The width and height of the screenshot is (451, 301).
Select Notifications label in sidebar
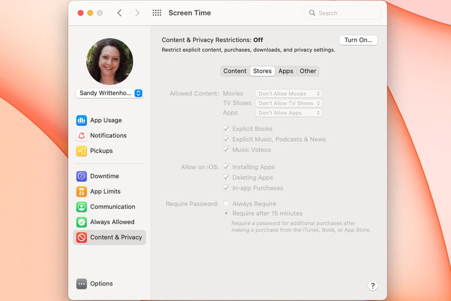[x=109, y=135]
